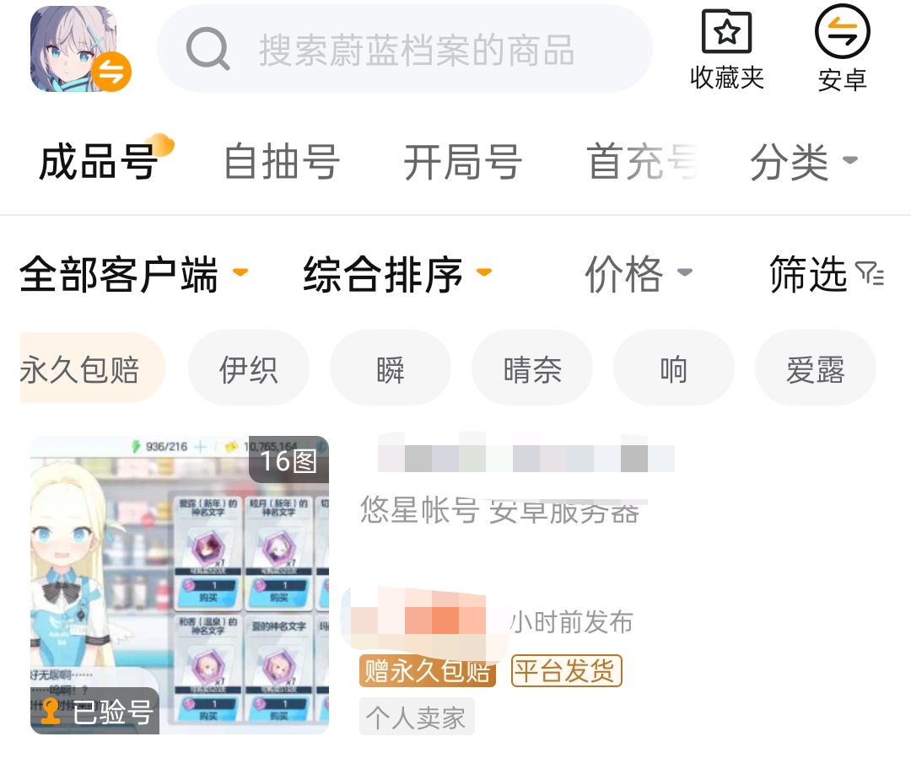This screenshot has width=911, height=758.
Task: Click the 平台发货 tag
Action: (567, 671)
